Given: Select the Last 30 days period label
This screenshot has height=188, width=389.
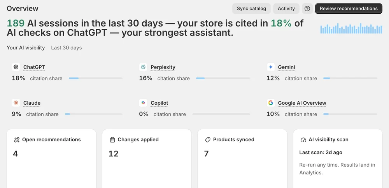Looking at the screenshot, I should [67, 48].
